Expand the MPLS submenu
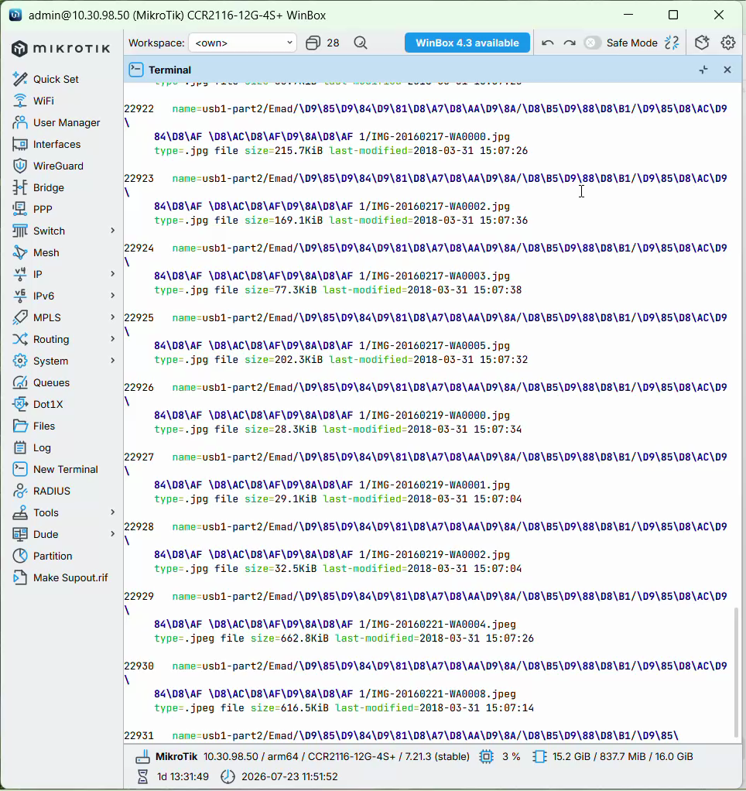Screen dimensions: 746x791 tap(112, 317)
